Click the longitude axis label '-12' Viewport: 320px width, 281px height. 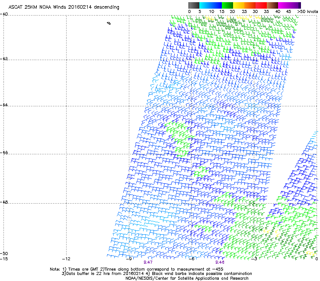pyautogui.click(x=66, y=259)
